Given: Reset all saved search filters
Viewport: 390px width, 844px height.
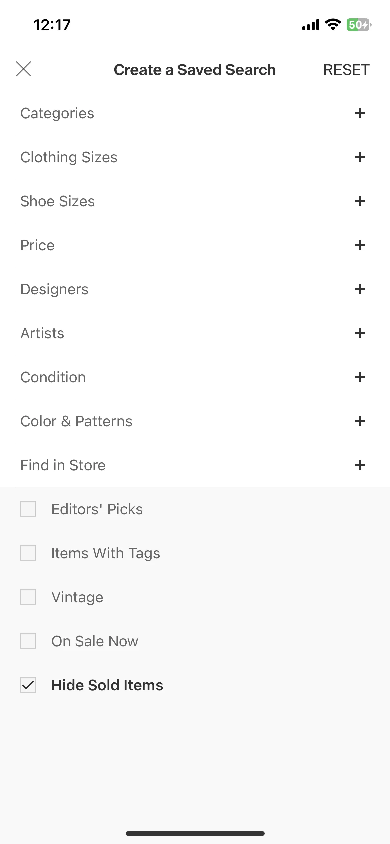Looking at the screenshot, I should click(x=346, y=70).
